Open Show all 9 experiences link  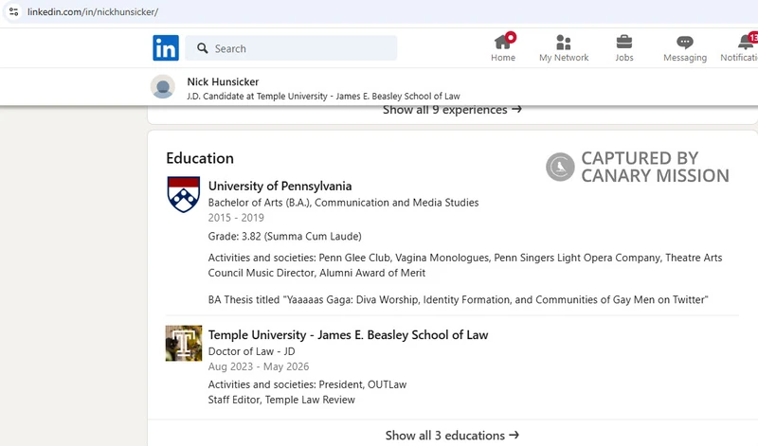tap(452, 110)
